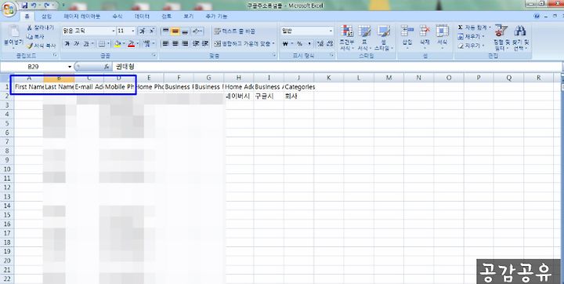Image resolution: width=564 pixels, height=284 pixels.
Task: Toggle bottom vertical alignment
Action: coord(185,31)
